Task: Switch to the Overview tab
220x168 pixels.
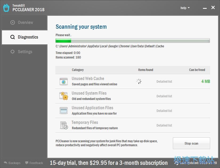Action: (25, 23)
